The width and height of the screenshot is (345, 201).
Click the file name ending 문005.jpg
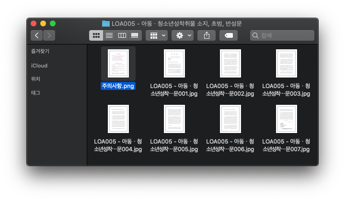174,145
